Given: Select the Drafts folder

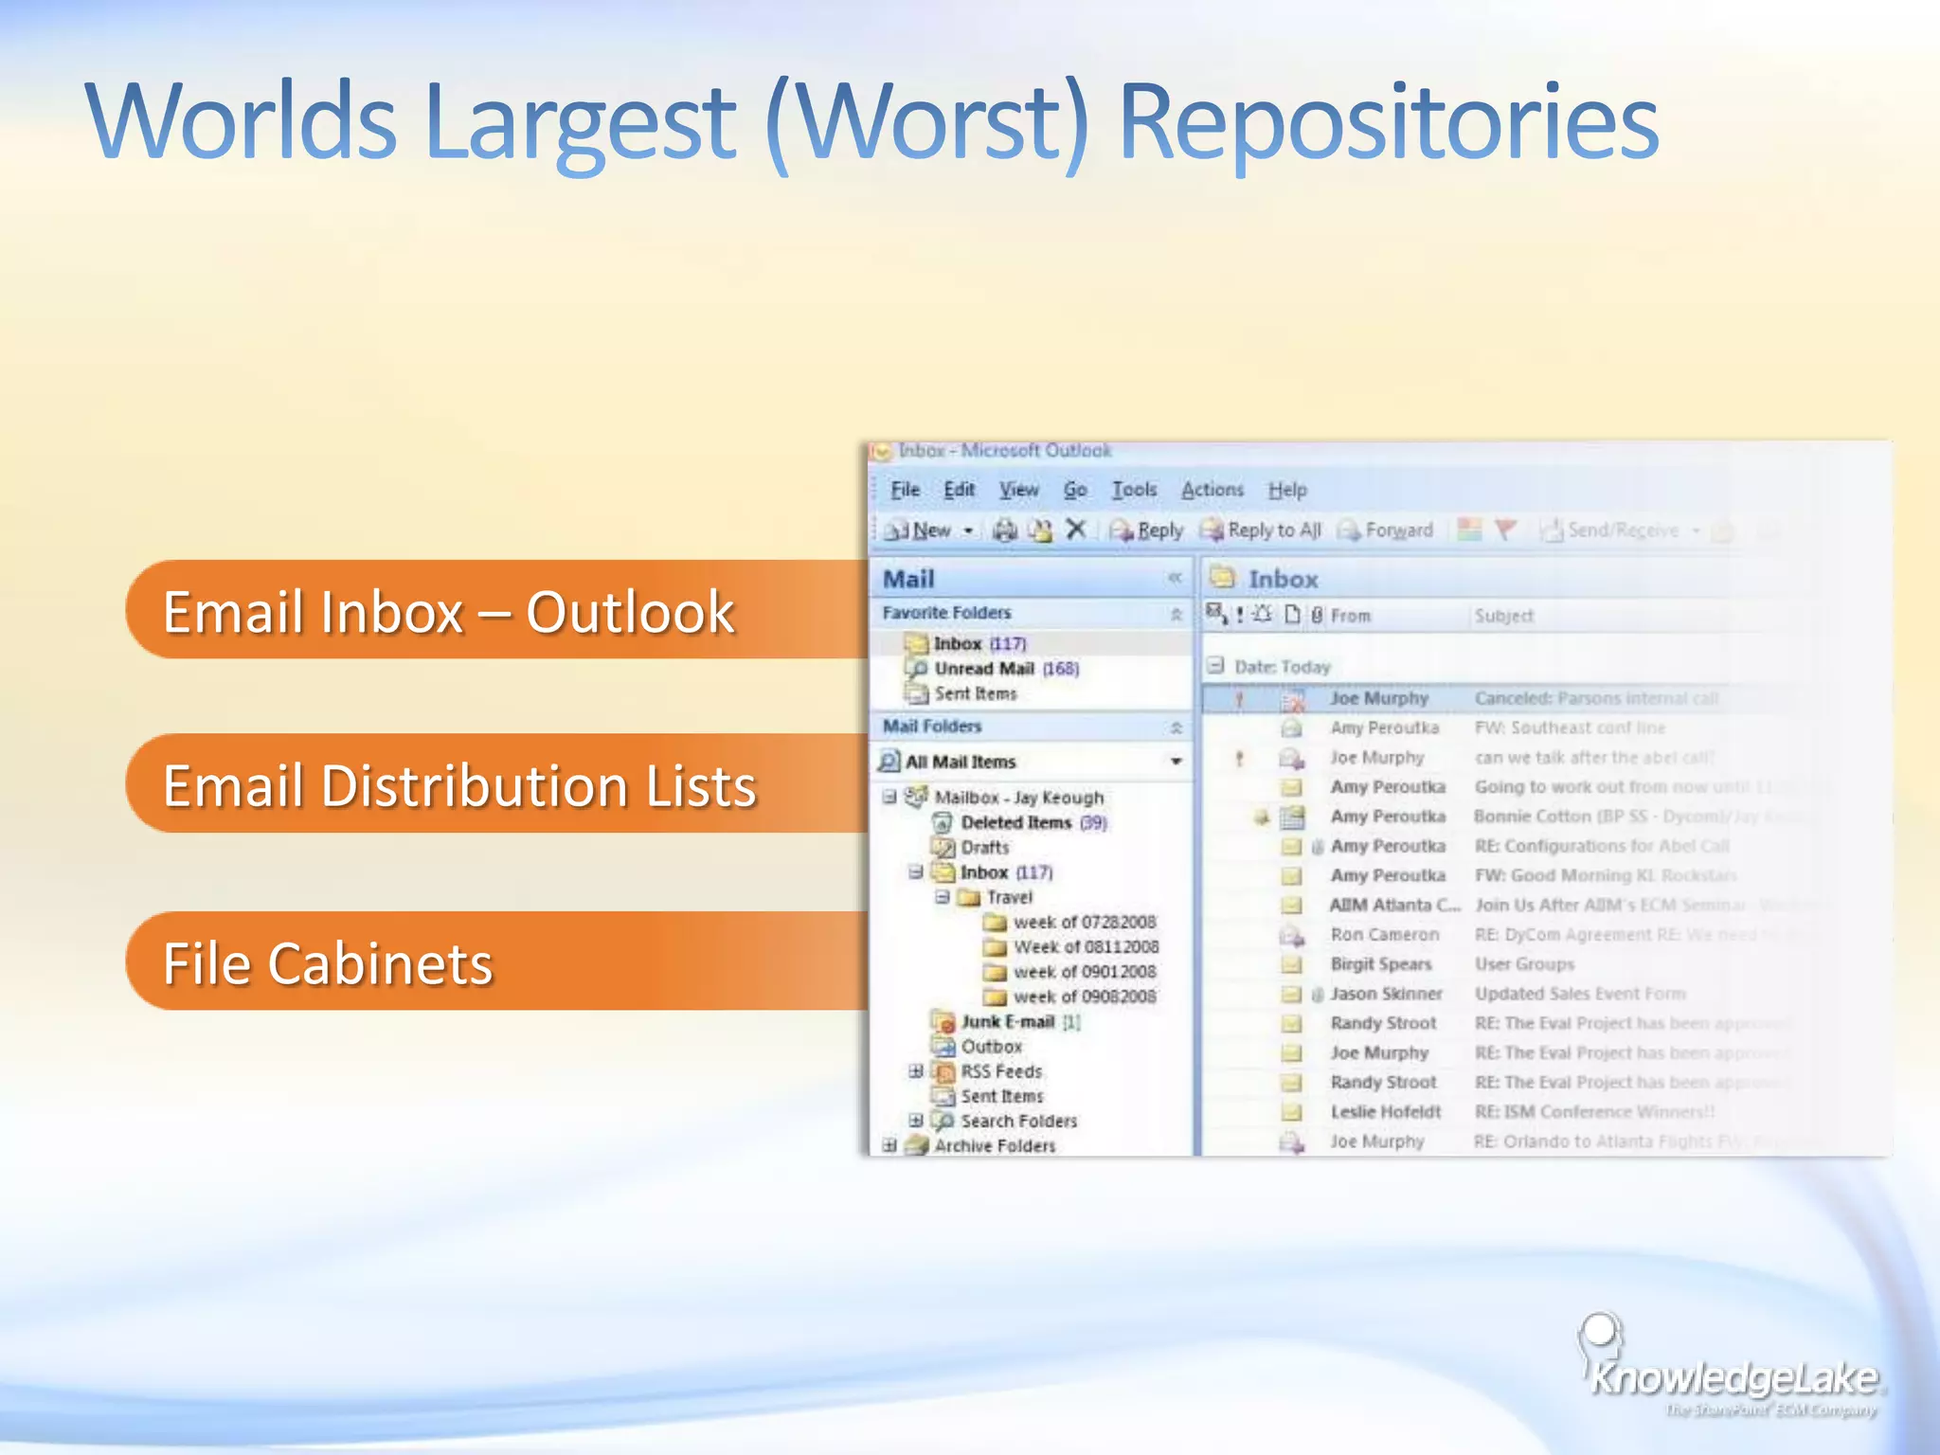Looking at the screenshot, I should (x=972, y=847).
